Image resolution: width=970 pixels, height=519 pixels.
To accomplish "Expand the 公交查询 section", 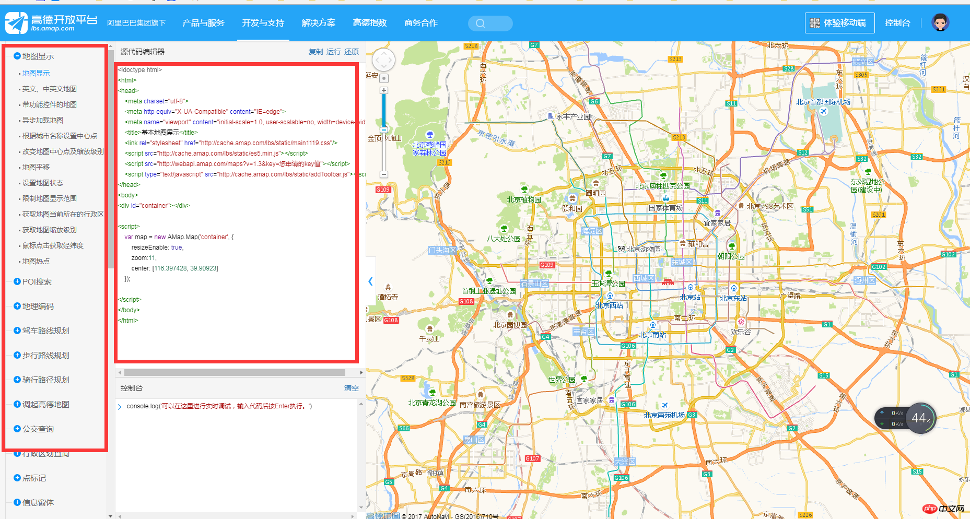I will pos(17,429).
